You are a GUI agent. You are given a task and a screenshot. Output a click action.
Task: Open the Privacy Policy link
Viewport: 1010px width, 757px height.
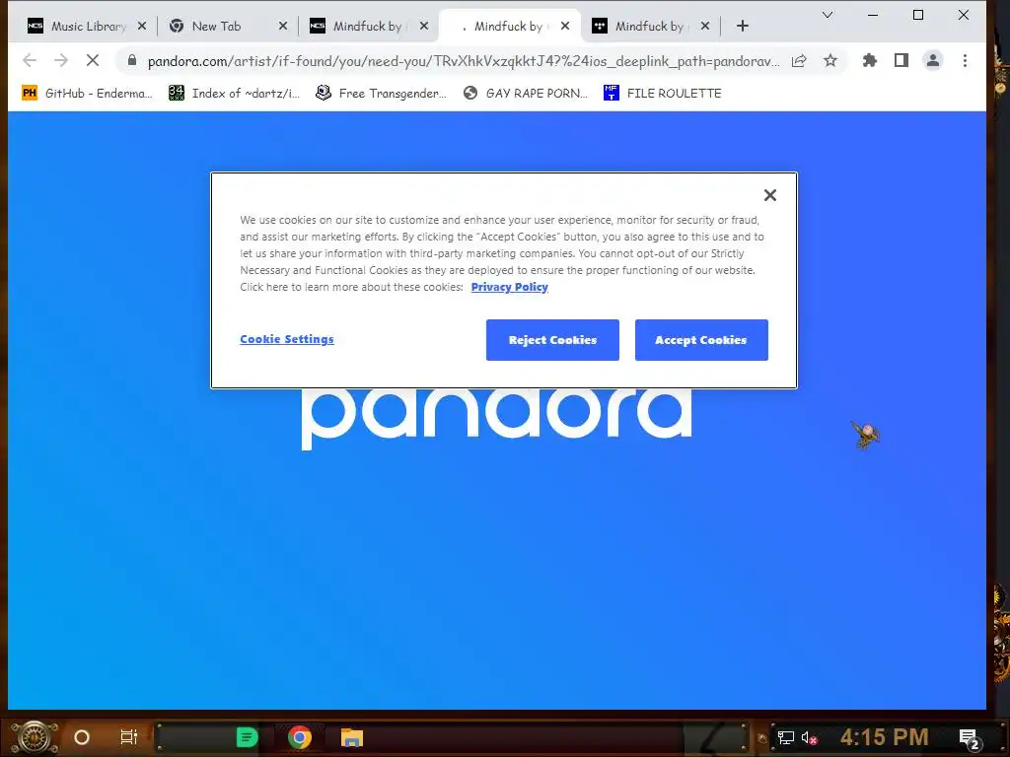510,287
